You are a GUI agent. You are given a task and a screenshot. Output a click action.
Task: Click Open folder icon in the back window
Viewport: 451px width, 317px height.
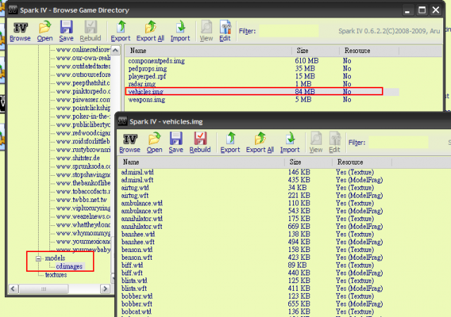(x=45, y=28)
